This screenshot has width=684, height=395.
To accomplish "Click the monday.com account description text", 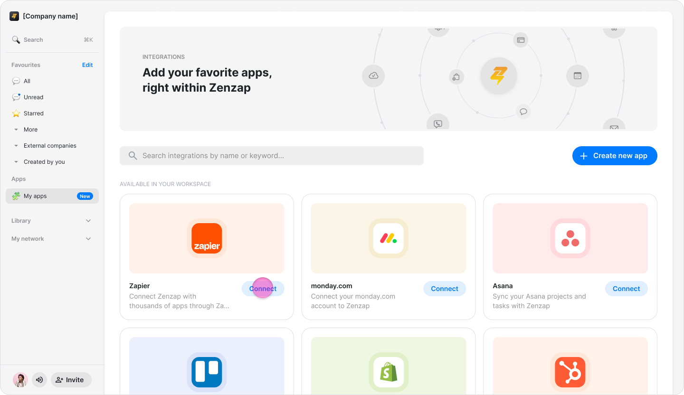I will [353, 301].
